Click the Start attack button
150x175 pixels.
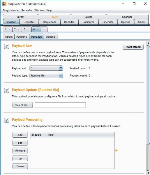pos(133,47)
